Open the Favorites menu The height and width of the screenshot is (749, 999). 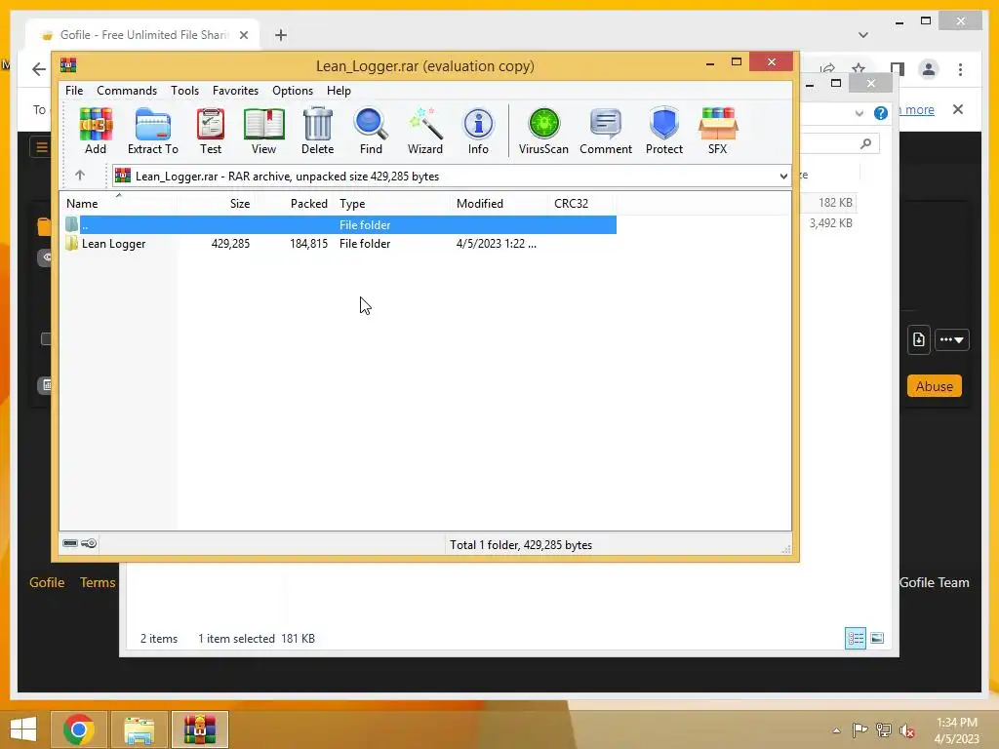point(235,91)
